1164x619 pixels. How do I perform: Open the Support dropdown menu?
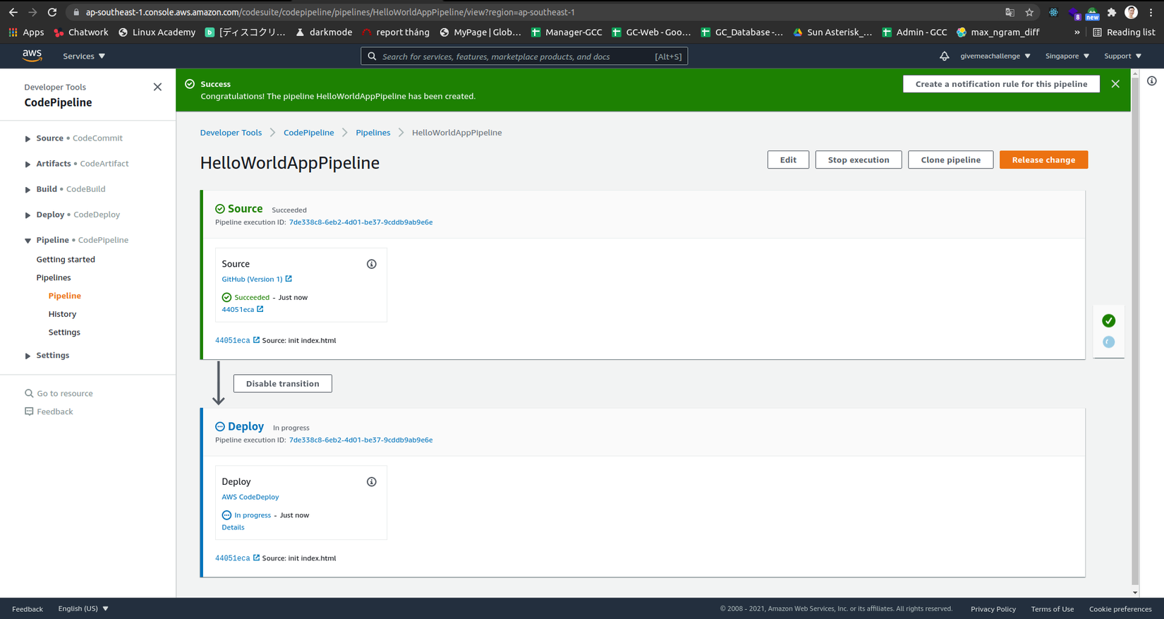click(1122, 56)
